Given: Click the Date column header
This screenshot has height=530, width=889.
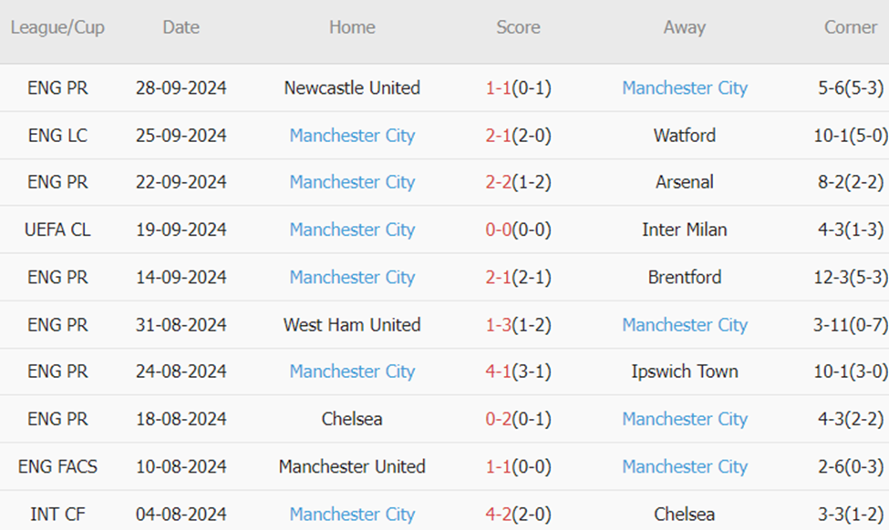Looking at the screenshot, I should 181,27.
